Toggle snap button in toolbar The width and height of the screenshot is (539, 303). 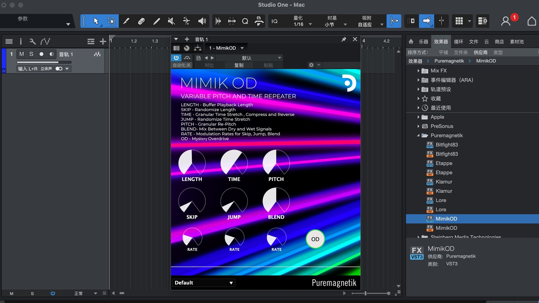(x=394, y=21)
